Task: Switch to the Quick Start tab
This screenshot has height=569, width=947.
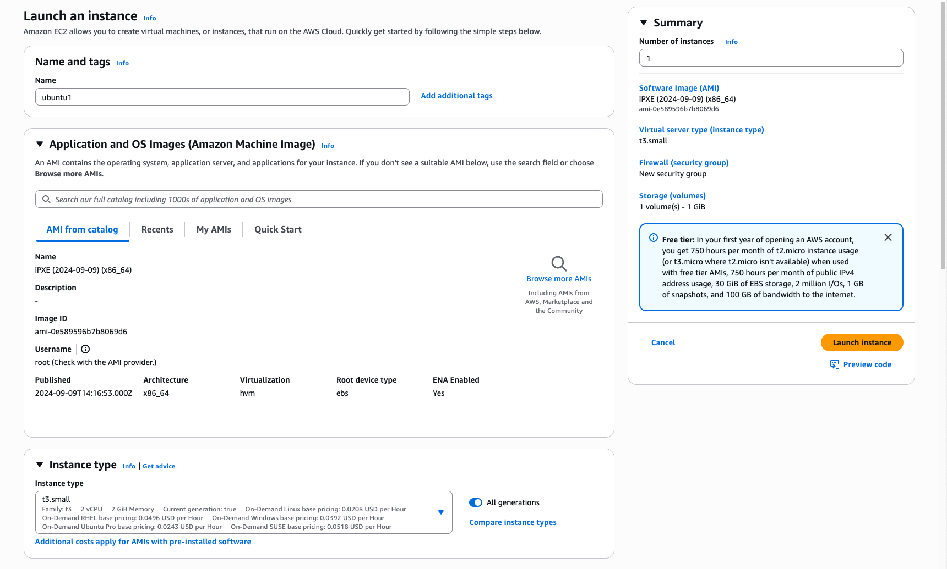Action: coord(277,230)
